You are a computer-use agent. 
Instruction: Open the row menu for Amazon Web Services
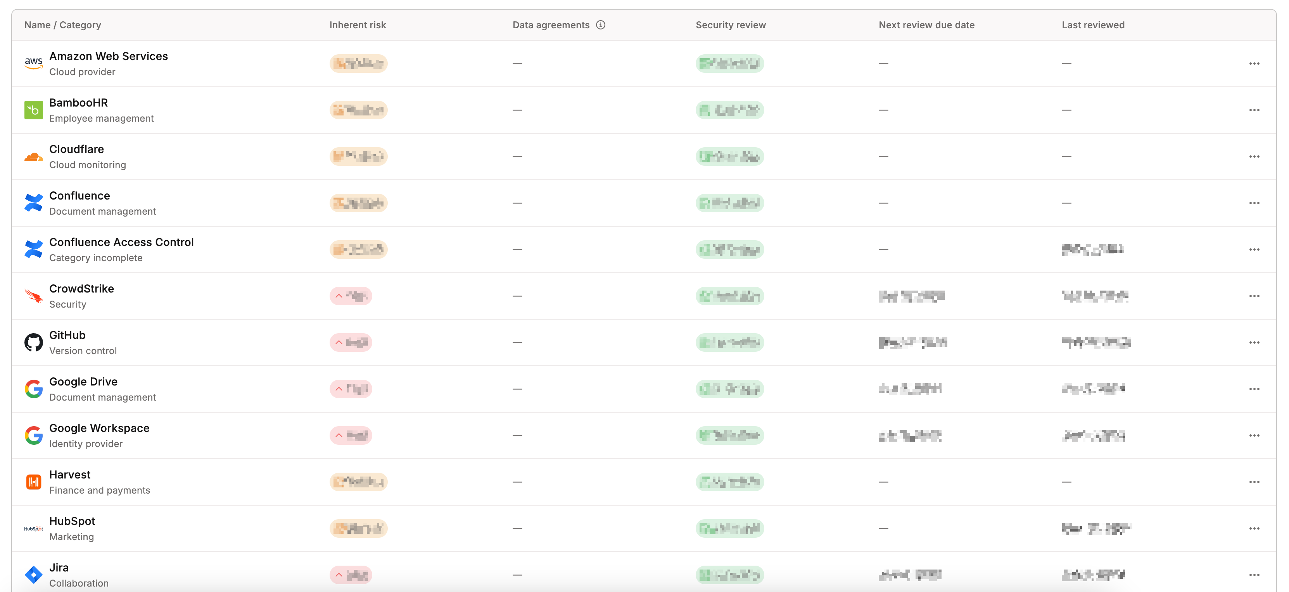pos(1254,64)
